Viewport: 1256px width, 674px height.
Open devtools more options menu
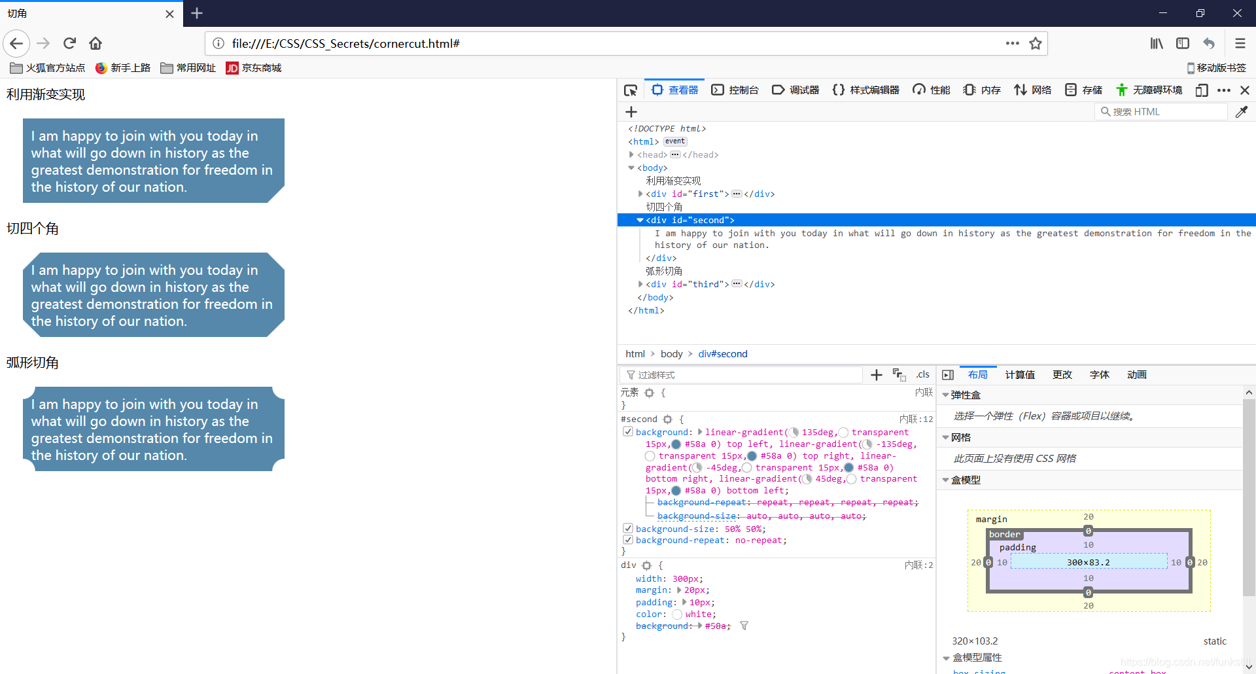tap(1224, 90)
